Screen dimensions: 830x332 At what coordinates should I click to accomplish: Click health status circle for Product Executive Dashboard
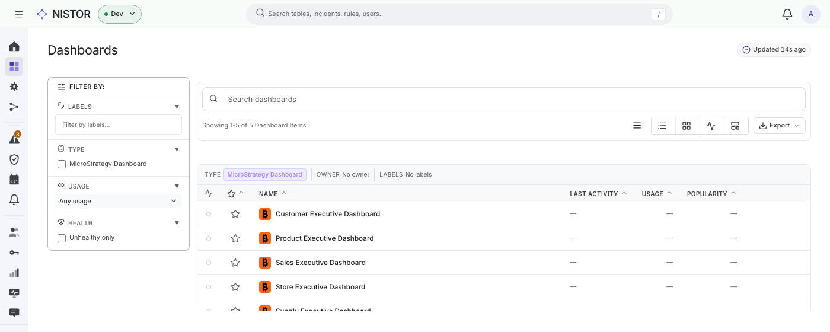209,238
